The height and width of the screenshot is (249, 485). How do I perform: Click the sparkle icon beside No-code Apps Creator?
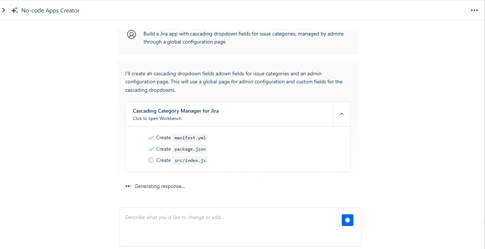pos(15,11)
